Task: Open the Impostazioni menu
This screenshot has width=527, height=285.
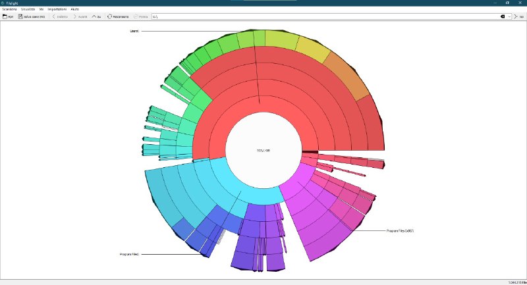Action: [57, 9]
